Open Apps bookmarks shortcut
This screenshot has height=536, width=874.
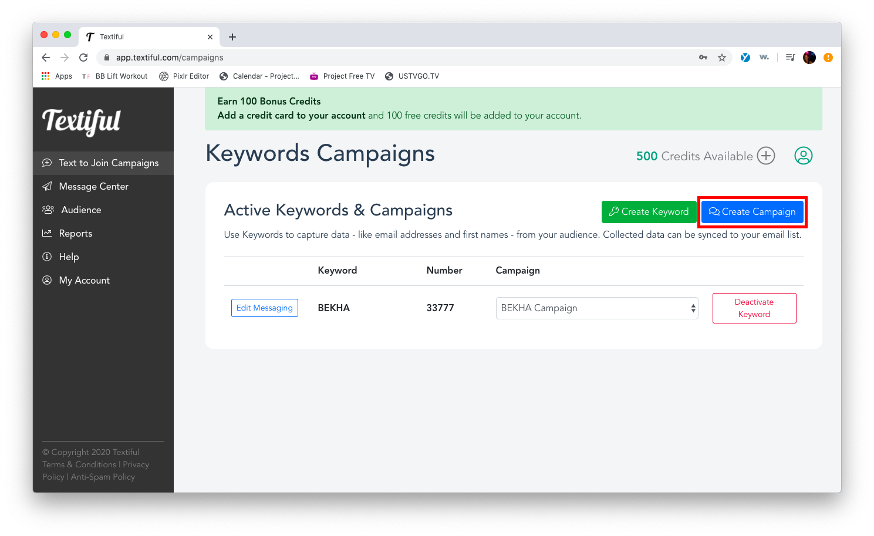[x=57, y=76]
